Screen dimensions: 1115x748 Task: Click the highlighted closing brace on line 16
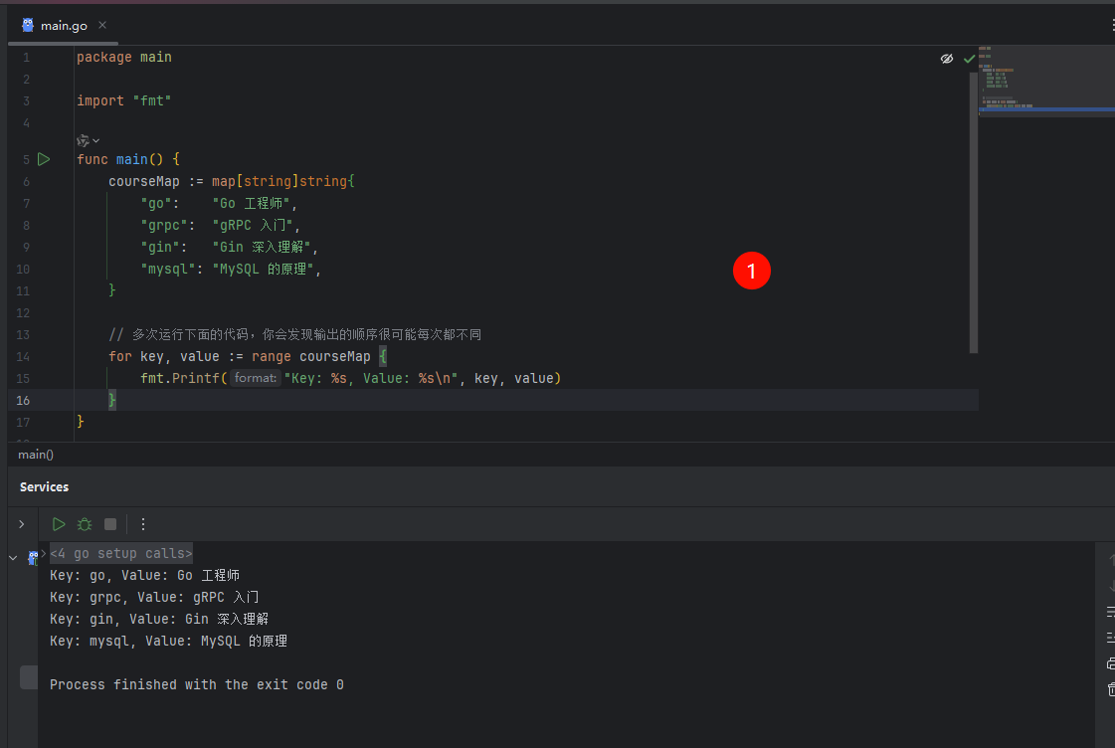point(112,400)
